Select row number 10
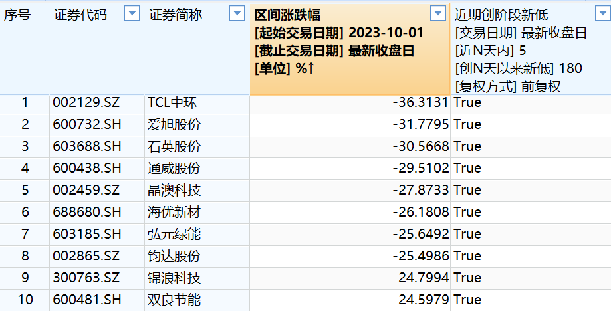 click(25, 299)
